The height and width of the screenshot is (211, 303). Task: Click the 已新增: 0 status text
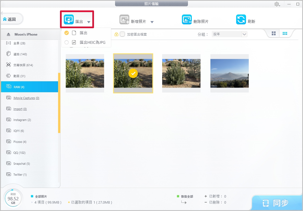point(218,196)
